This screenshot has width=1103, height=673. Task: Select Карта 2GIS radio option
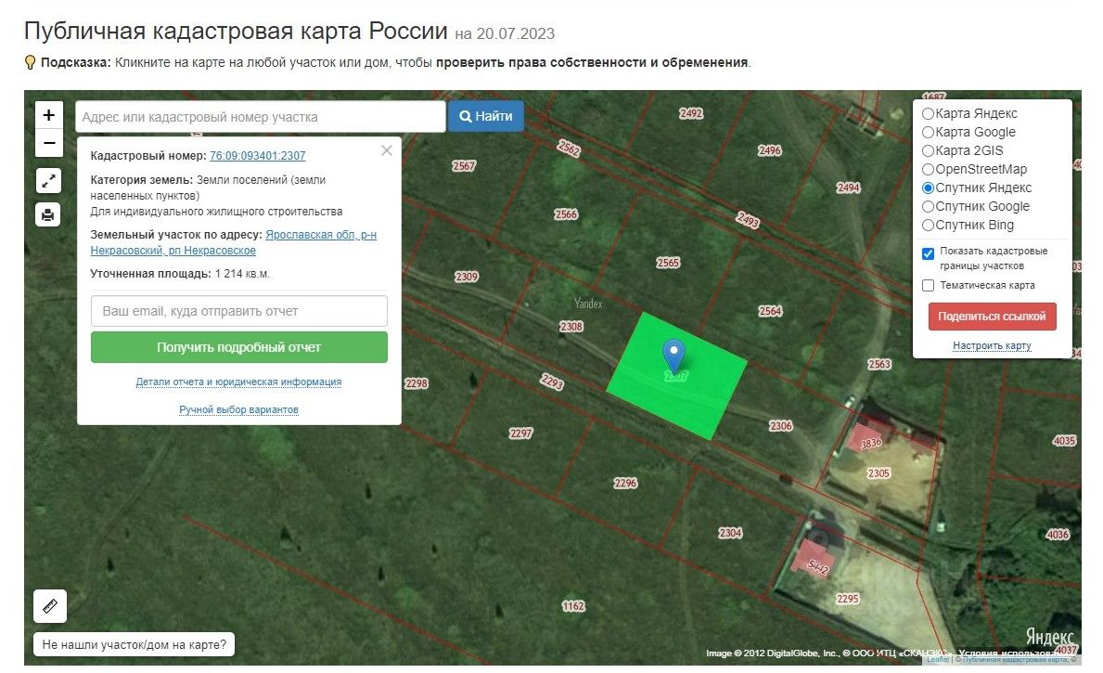click(x=928, y=150)
